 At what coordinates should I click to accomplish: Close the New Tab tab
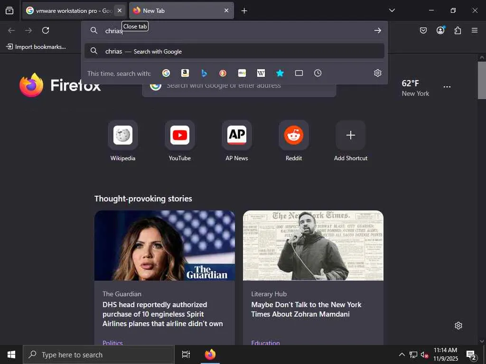click(226, 10)
